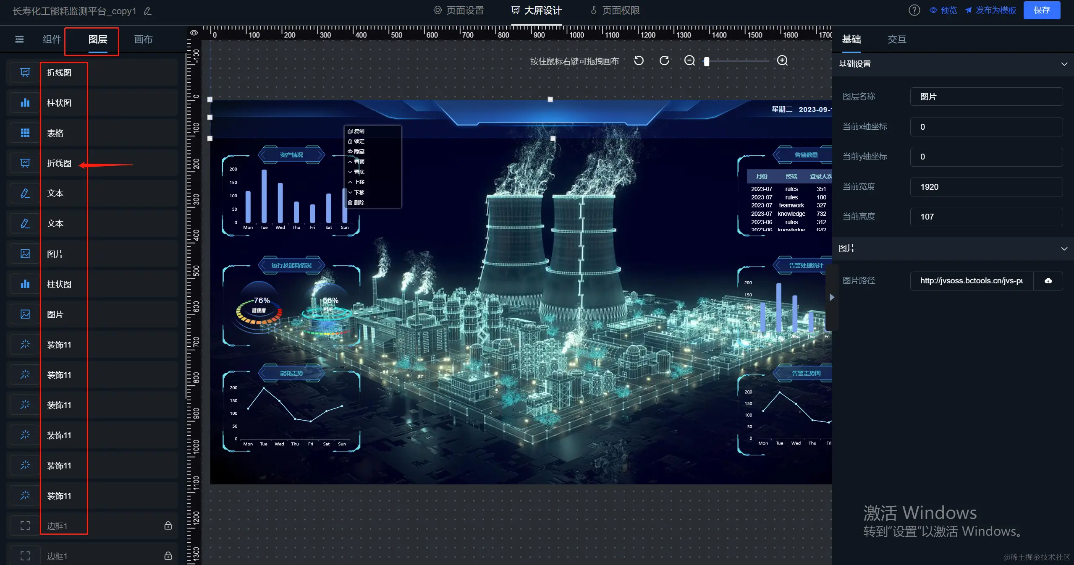Select 隐藏 in the context menu
The image size is (1074, 565).
point(359,152)
